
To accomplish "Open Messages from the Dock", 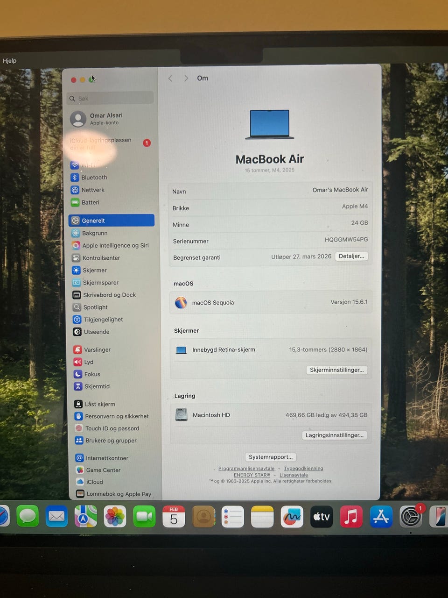I will click(28, 517).
